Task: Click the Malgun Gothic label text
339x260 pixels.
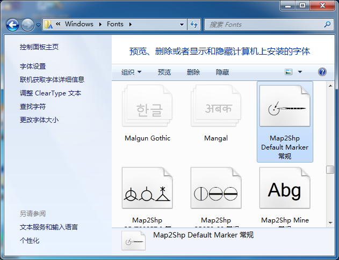Action: 147,138
